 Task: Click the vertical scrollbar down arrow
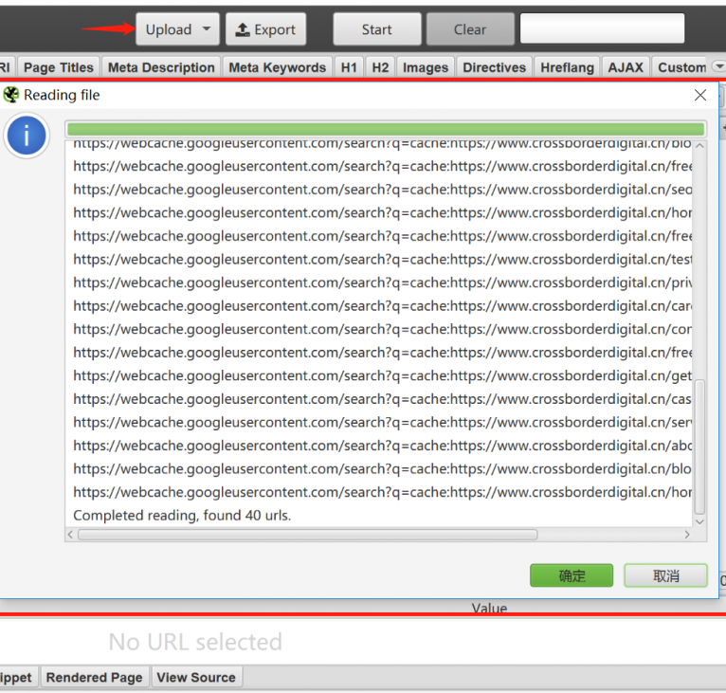700,521
